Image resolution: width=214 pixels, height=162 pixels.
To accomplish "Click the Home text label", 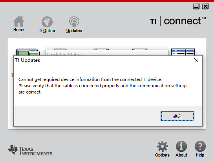I will coord(18,30).
